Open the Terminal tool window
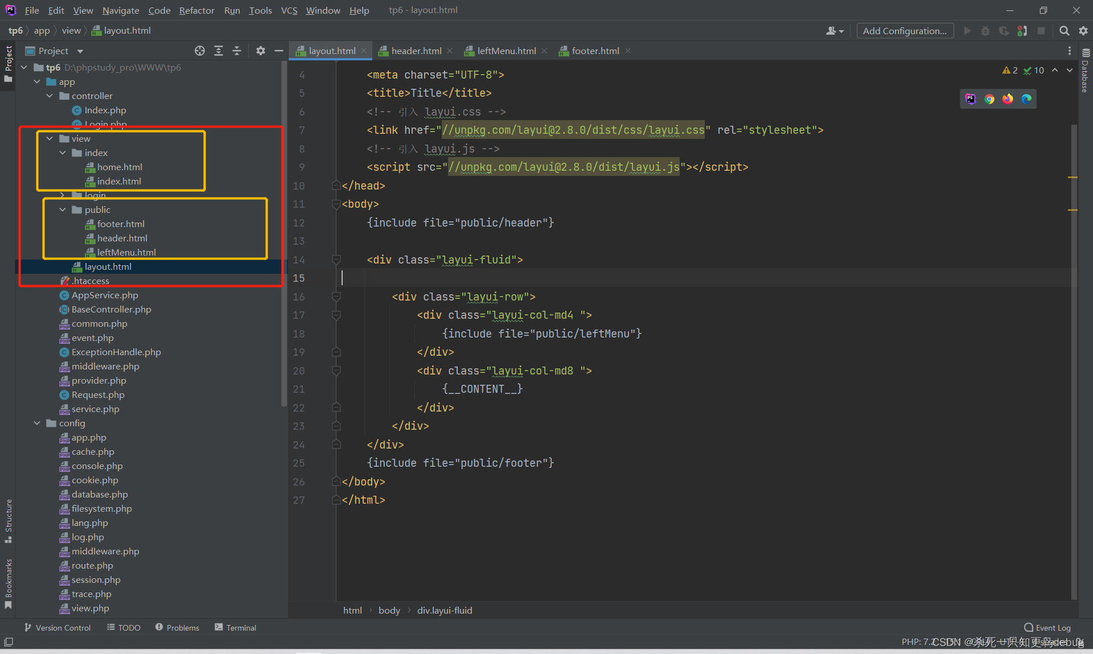This screenshot has height=654, width=1093. click(235, 627)
